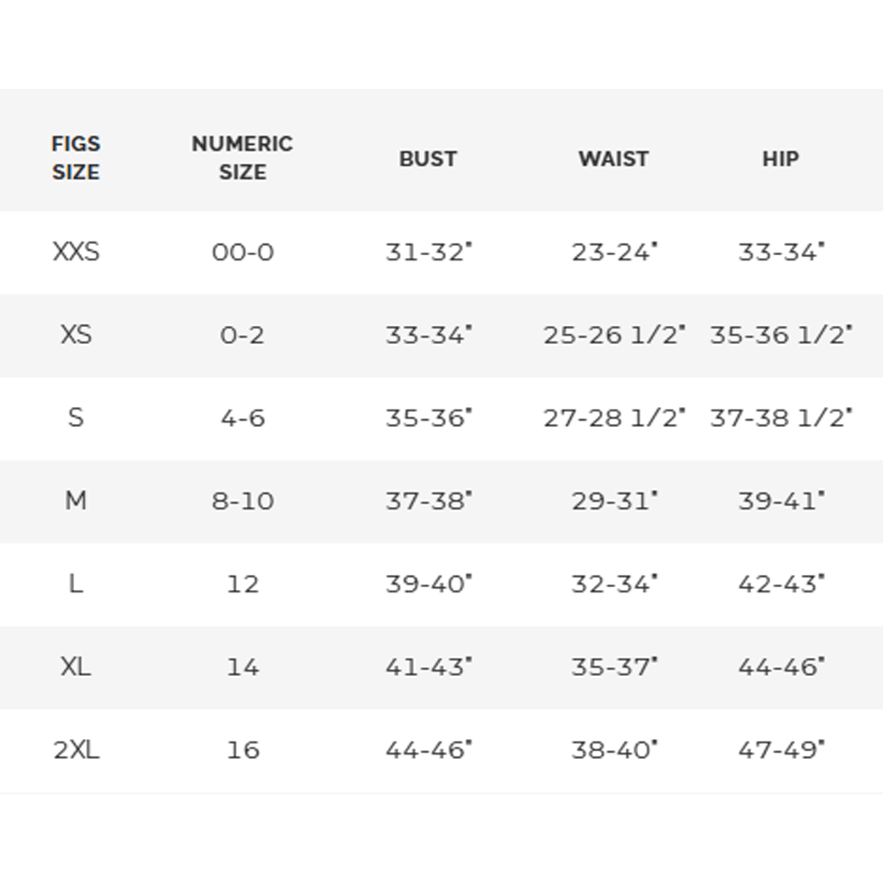The height and width of the screenshot is (883, 883).
Task: Click numeric size 00-0 cell
Action: [242, 252]
